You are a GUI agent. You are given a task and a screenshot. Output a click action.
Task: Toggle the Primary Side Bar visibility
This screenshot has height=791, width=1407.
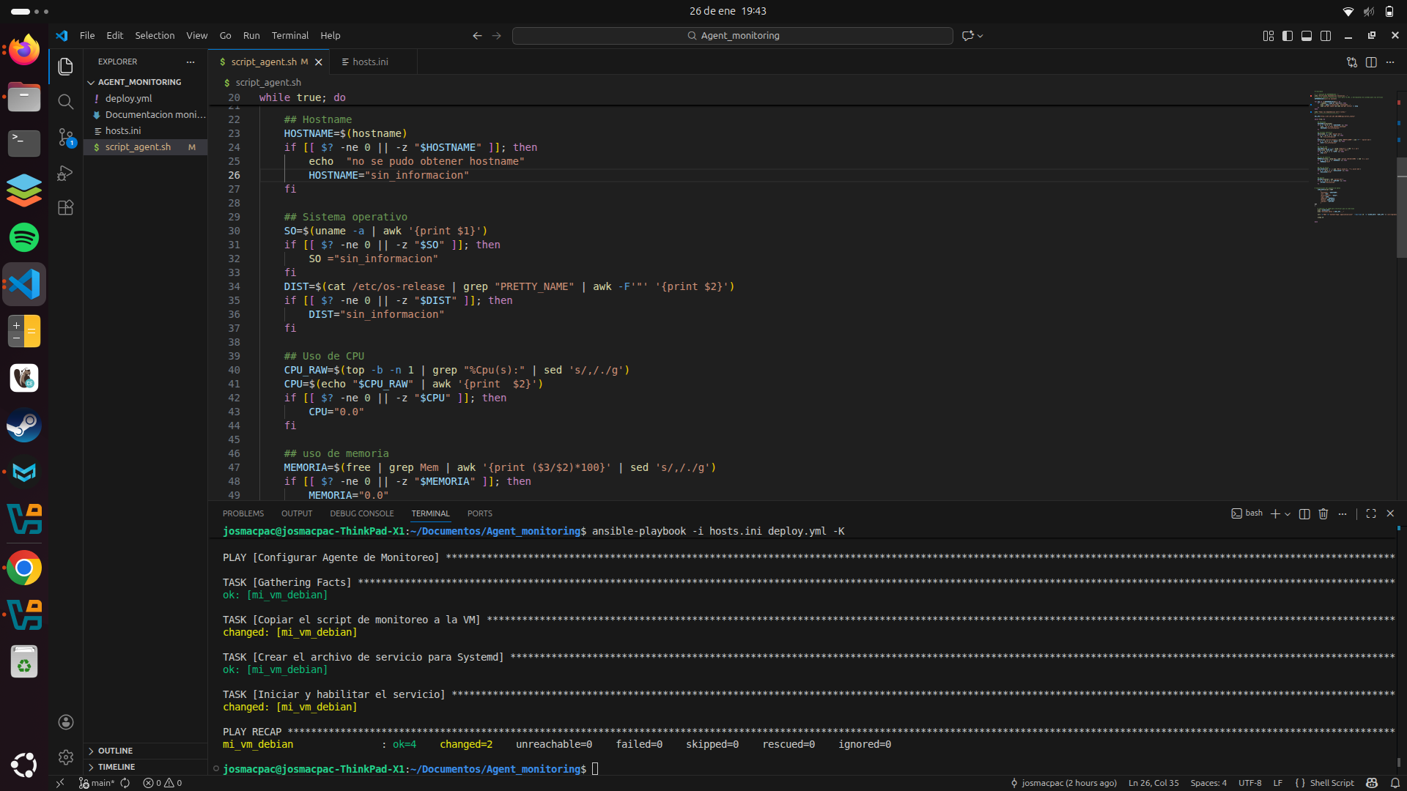pyautogui.click(x=1288, y=35)
